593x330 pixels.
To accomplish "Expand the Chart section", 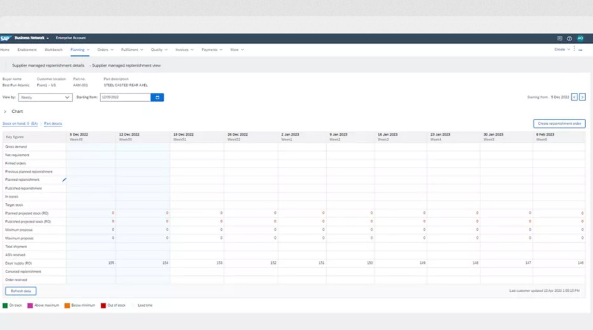I will coord(5,111).
